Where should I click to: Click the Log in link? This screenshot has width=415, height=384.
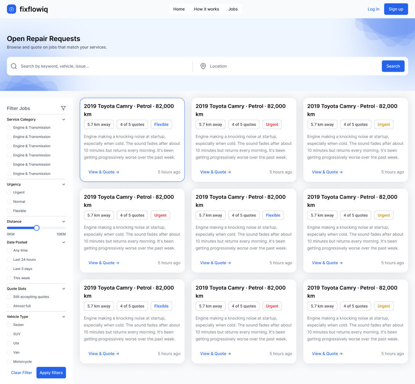point(373,9)
